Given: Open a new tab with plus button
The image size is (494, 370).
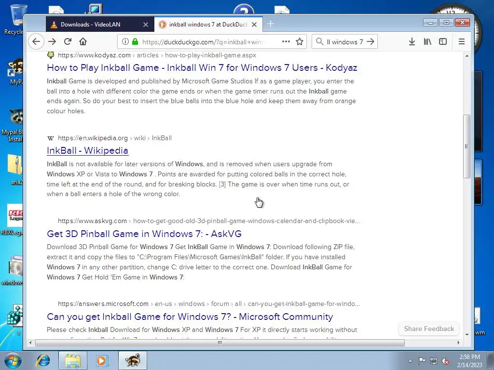Looking at the screenshot, I should pyautogui.click(x=271, y=24).
